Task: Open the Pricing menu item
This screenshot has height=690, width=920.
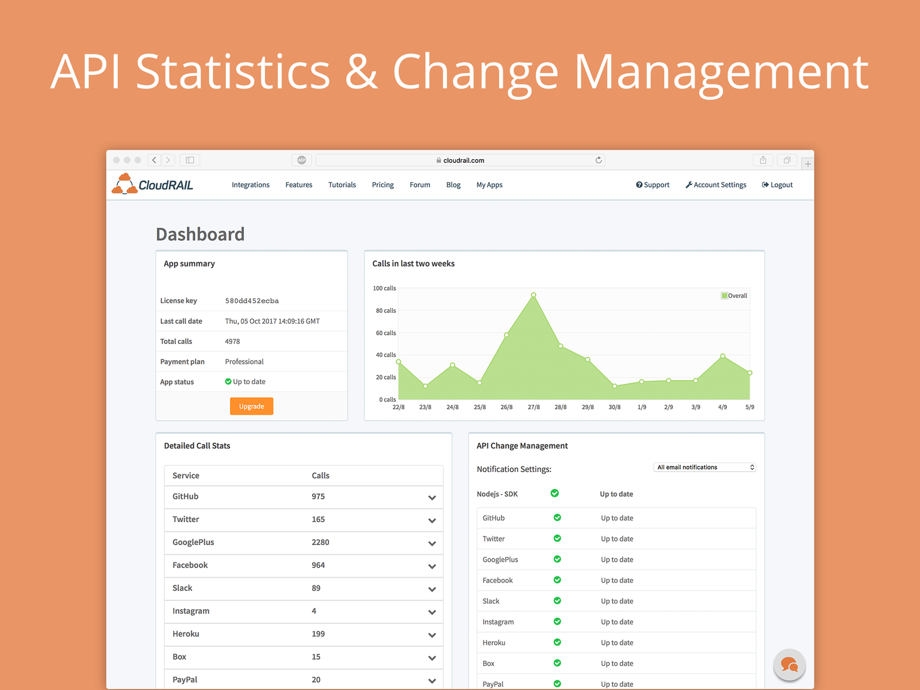Action: click(383, 185)
